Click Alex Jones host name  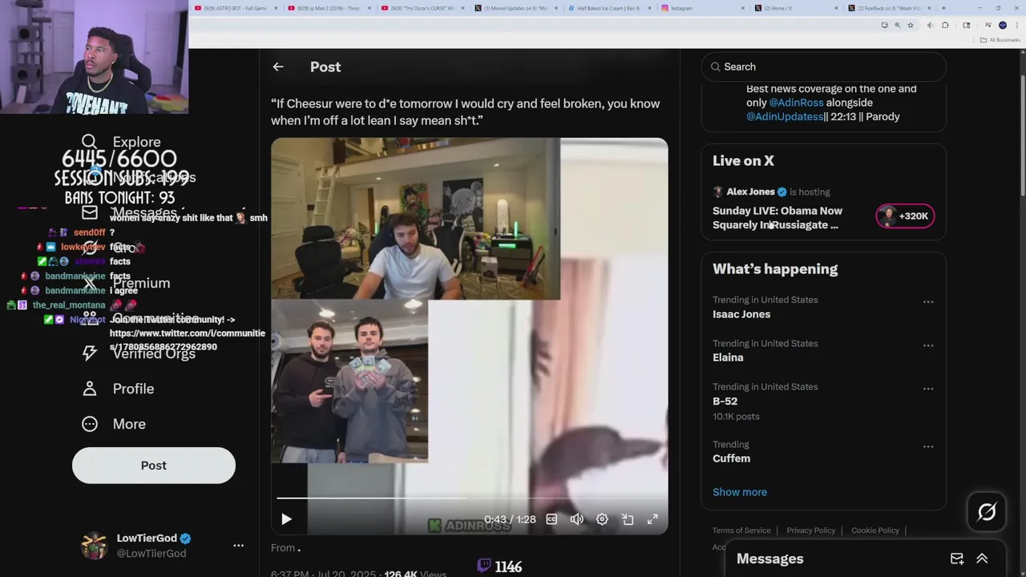[x=750, y=192]
